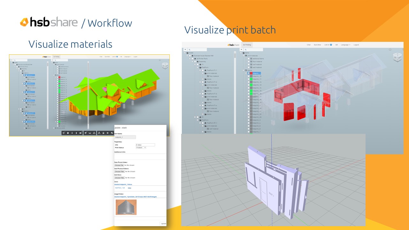
Task: Enable First Person walk tool in materials viewer
Action: coord(76,133)
